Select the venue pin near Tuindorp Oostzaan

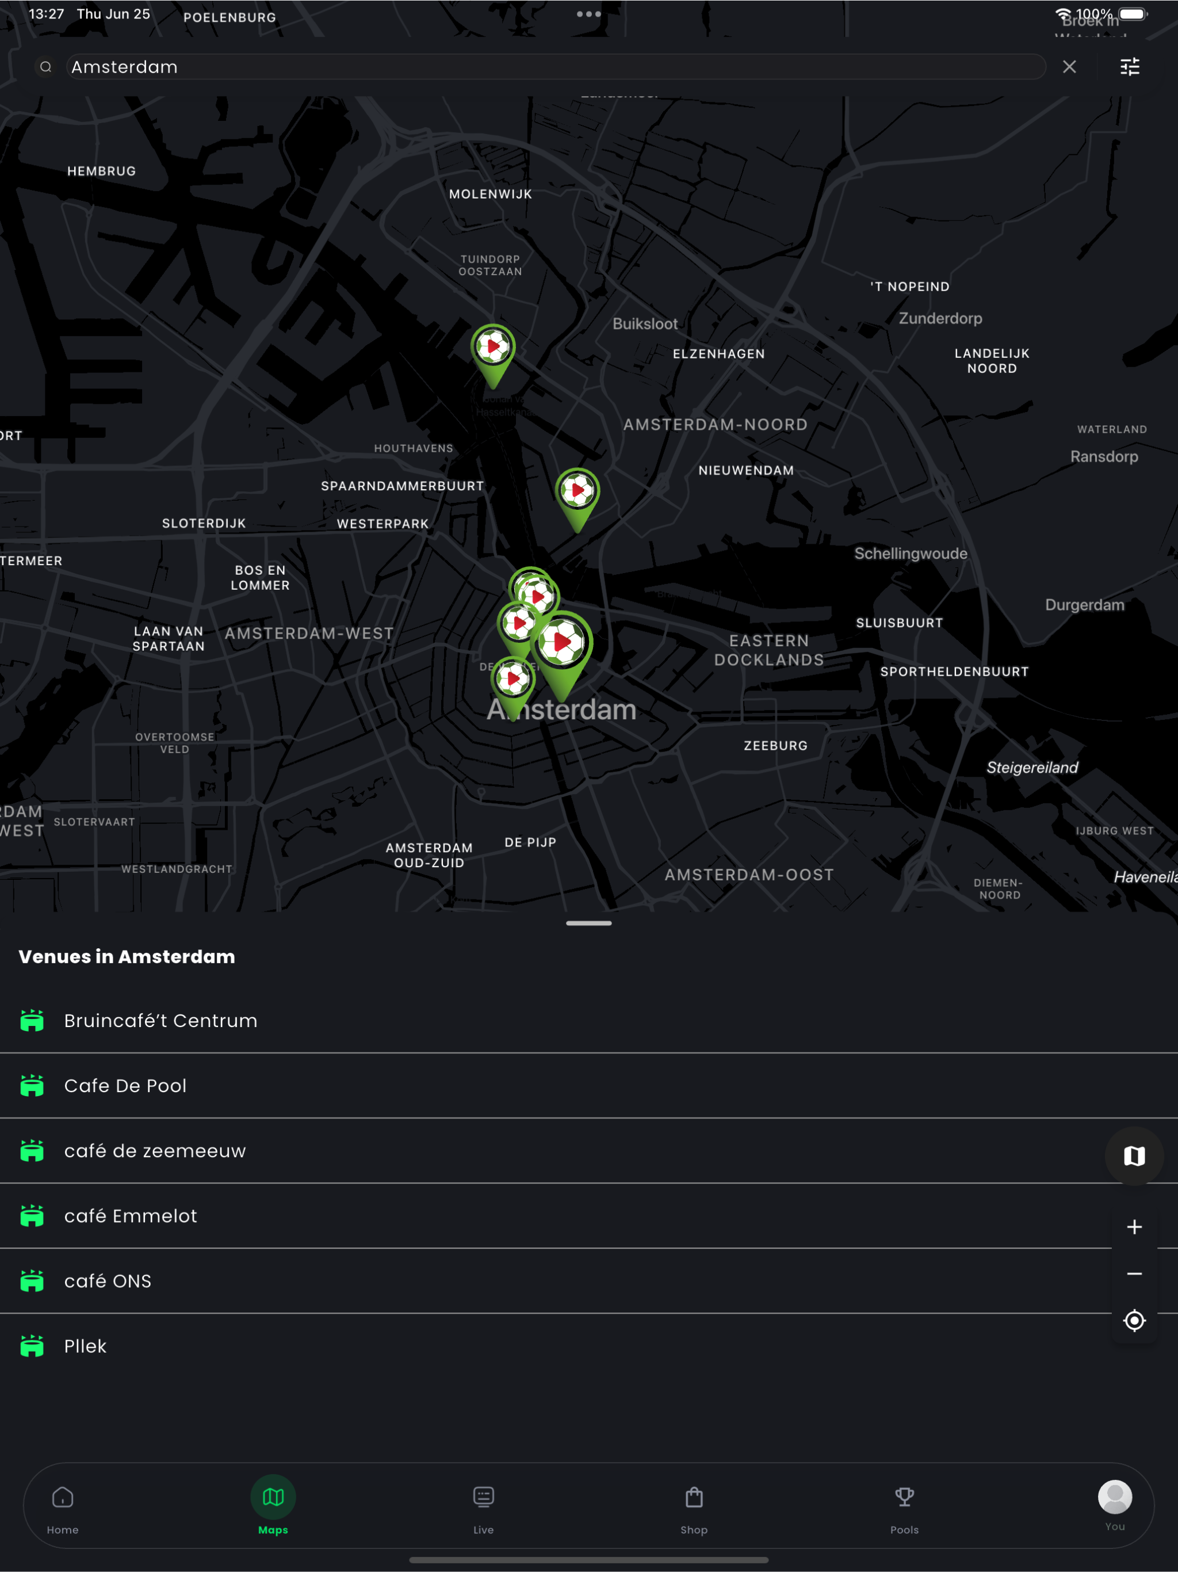pos(493,356)
